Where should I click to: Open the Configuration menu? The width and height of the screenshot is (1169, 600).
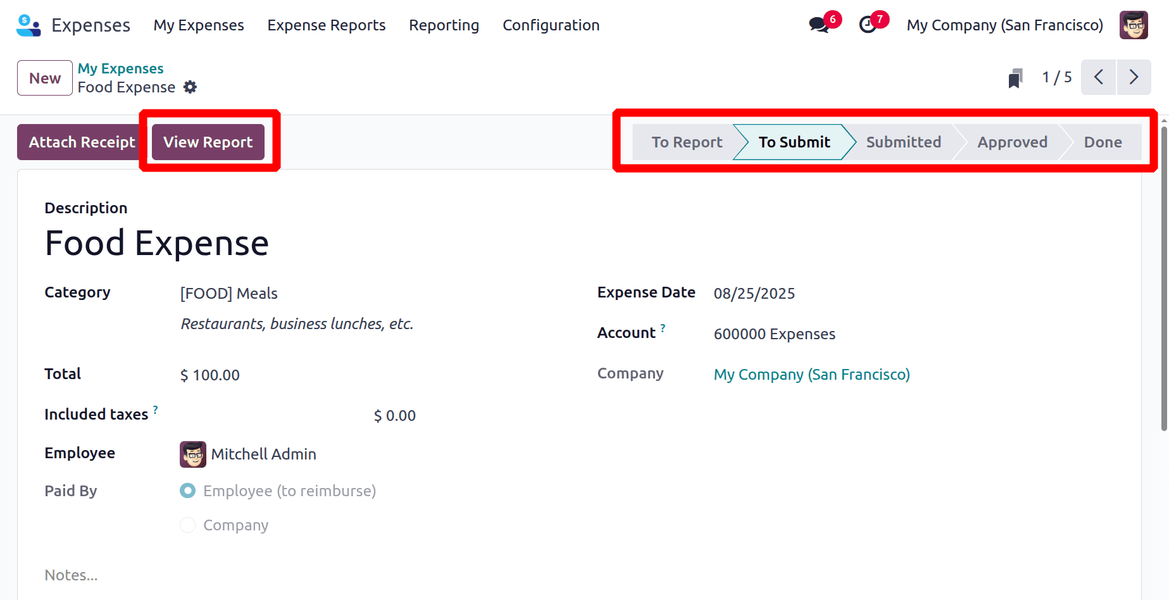pyautogui.click(x=551, y=25)
